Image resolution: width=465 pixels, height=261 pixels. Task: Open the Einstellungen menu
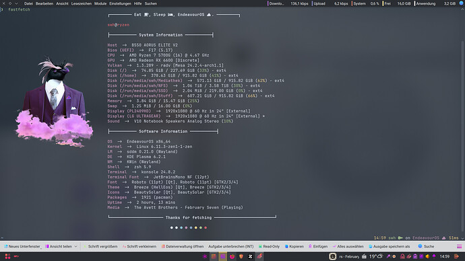(120, 3)
